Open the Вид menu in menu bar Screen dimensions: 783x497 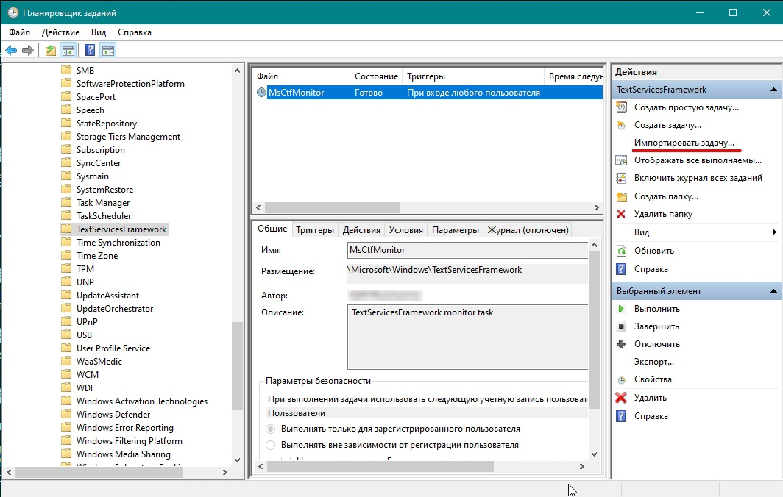tap(99, 32)
